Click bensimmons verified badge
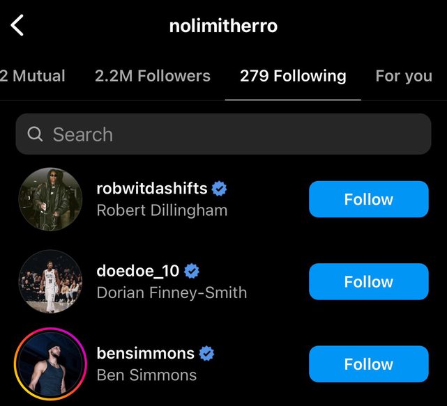This screenshot has height=406, width=447. point(206,353)
